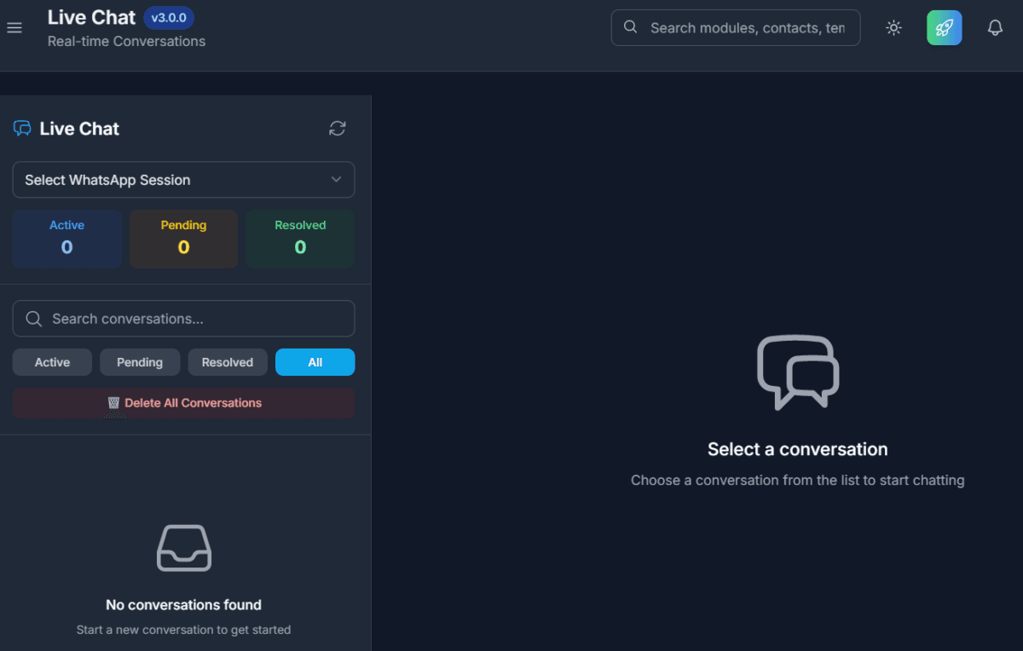
Task: Click the Search conversations input field
Action: pyautogui.click(x=183, y=318)
